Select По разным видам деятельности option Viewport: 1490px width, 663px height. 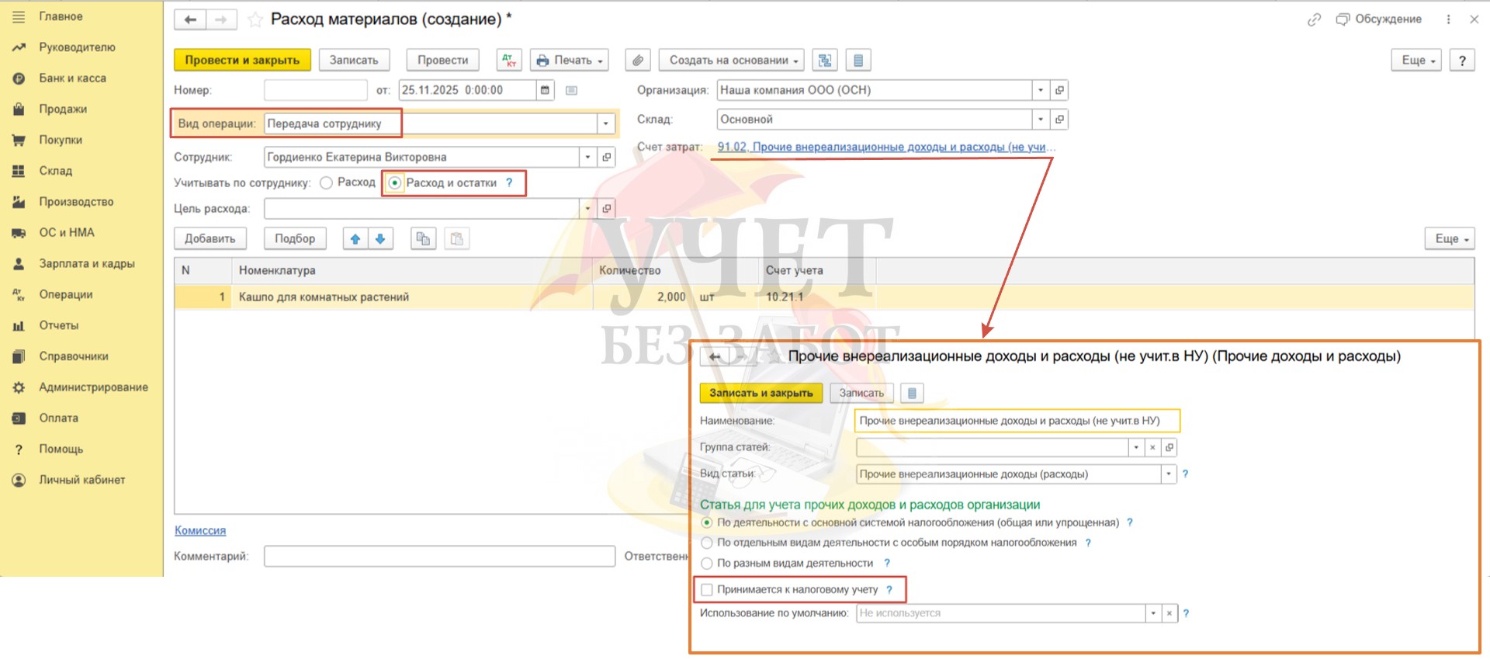click(707, 564)
